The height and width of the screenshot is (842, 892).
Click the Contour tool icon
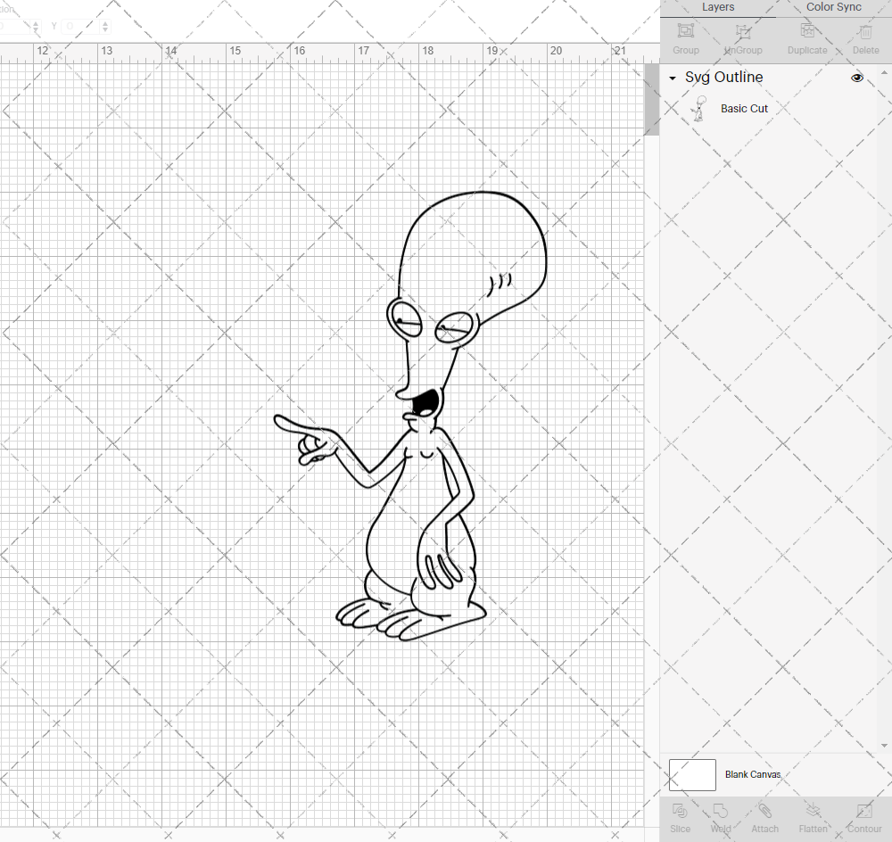pos(864,810)
